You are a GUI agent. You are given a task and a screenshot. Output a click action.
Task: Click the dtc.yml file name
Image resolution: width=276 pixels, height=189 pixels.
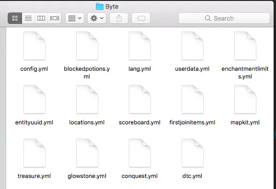pyautogui.click(x=192, y=176)
